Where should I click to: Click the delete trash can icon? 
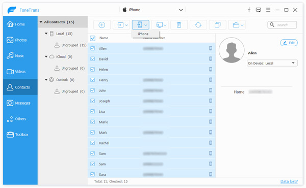pyautogui.click(x=179, y=25)
